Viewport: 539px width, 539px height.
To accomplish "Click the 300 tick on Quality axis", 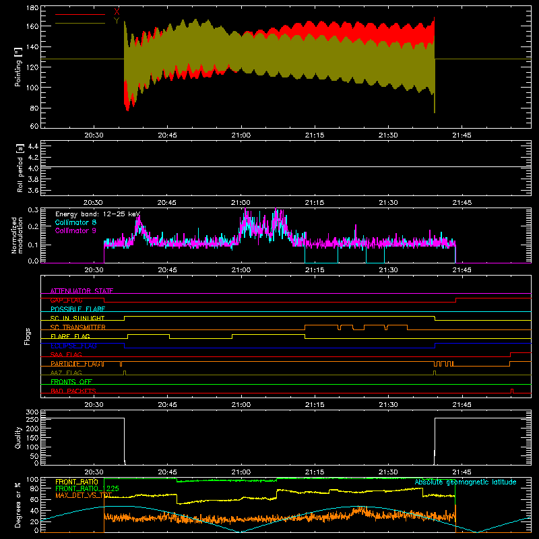I will 32,412.
